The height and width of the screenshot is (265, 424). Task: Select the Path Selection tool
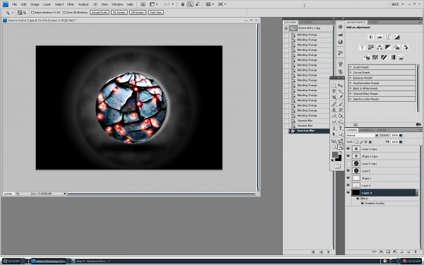point(334,134)
